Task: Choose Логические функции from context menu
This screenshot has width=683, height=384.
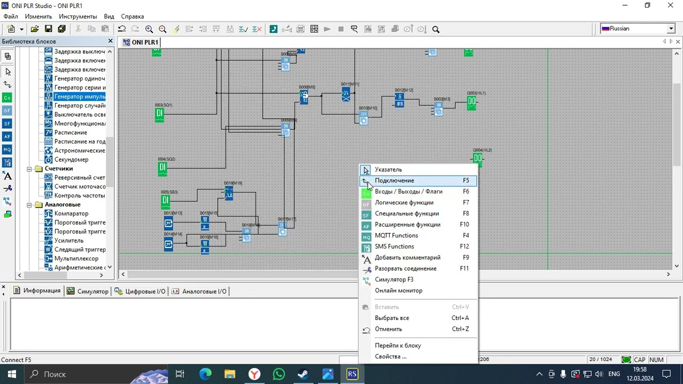Action: 404,203
